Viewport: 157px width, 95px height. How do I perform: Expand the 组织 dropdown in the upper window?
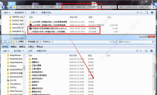tap(7, 13)
